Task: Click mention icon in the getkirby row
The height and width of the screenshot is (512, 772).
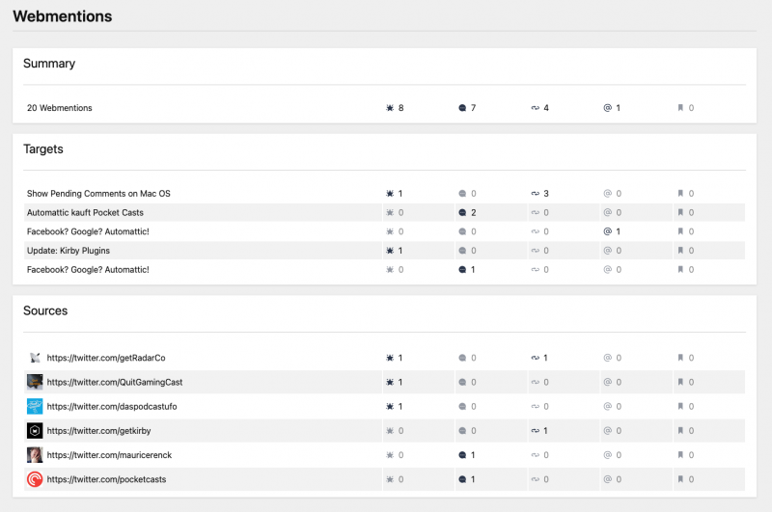Action: point(608,431)
